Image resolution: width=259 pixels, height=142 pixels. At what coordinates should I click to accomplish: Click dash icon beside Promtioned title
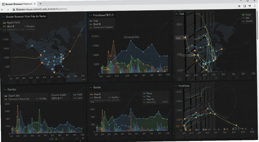90,15
